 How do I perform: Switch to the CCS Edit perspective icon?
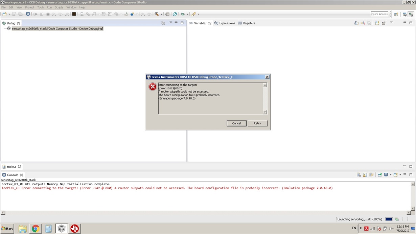pyautogui.click(x=405, y=14)
